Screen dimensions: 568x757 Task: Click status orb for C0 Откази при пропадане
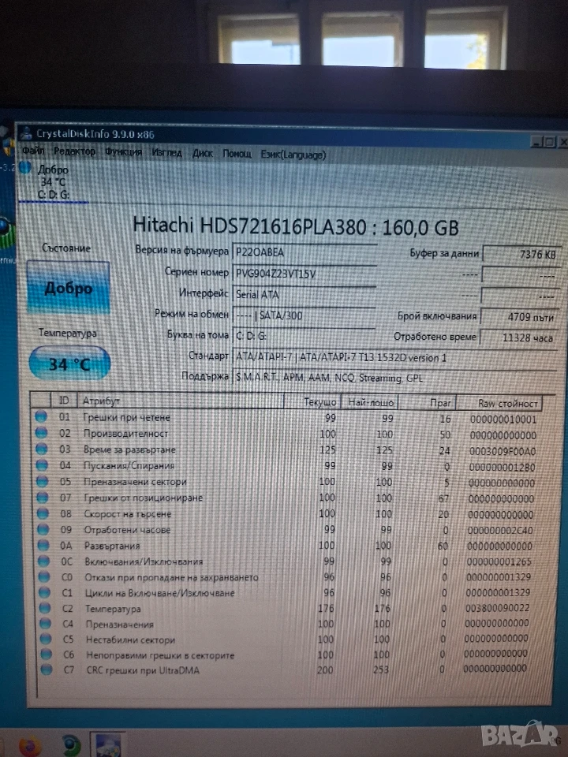coord(44,577)
